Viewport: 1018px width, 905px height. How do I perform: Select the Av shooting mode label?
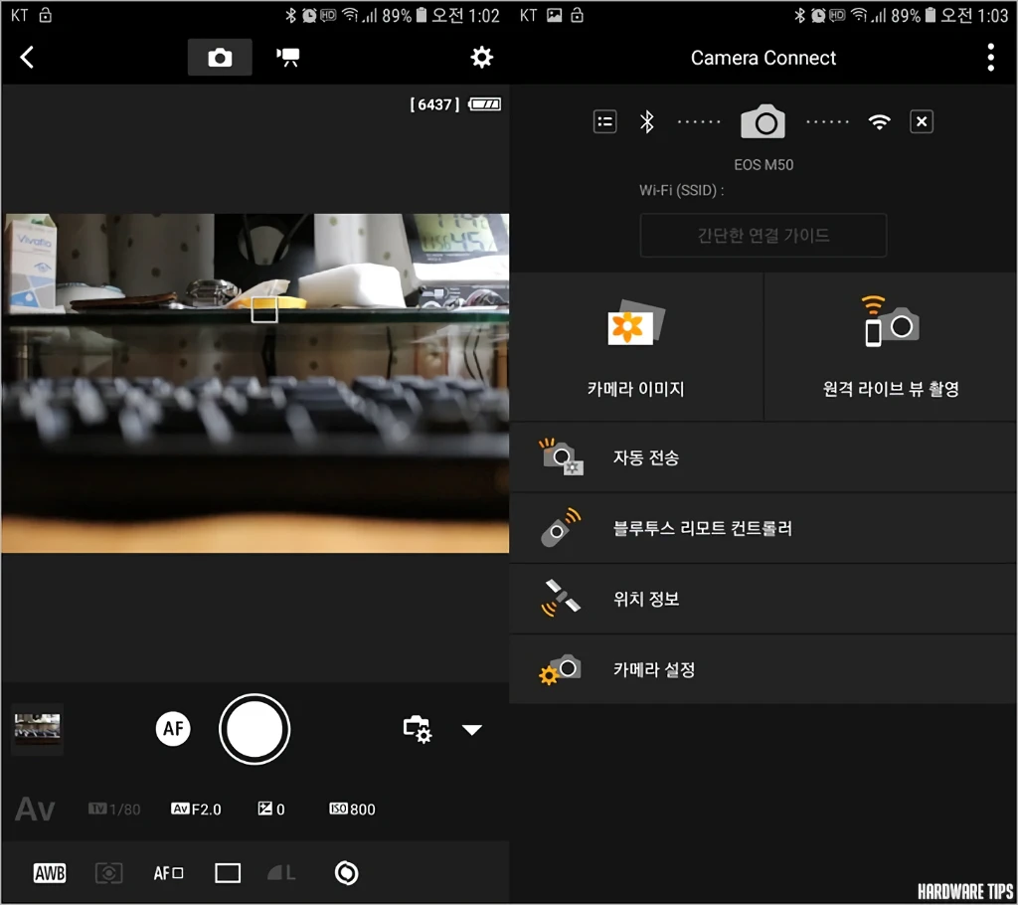35,810
